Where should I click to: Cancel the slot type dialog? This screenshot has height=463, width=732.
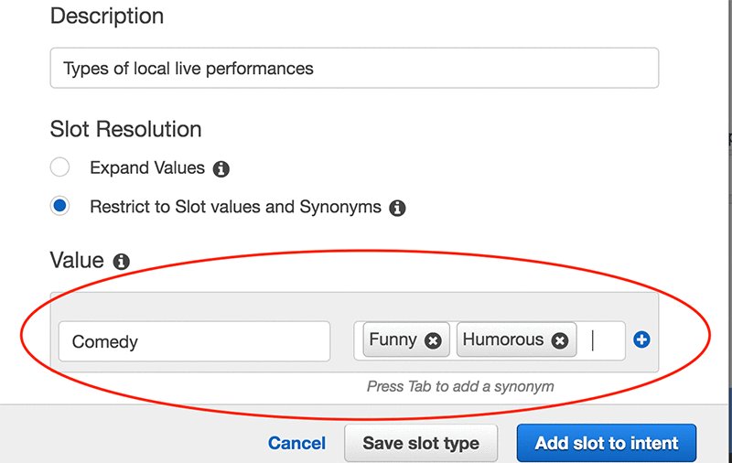(296, 443)
